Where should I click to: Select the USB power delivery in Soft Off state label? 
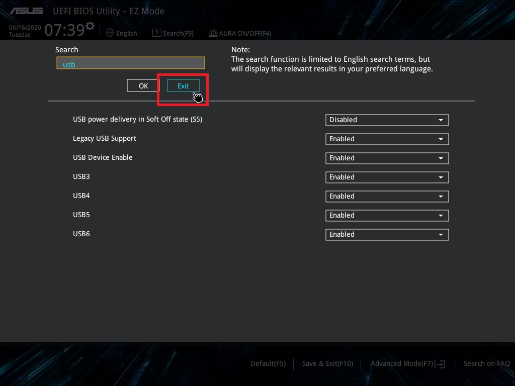tap(138, 119)
